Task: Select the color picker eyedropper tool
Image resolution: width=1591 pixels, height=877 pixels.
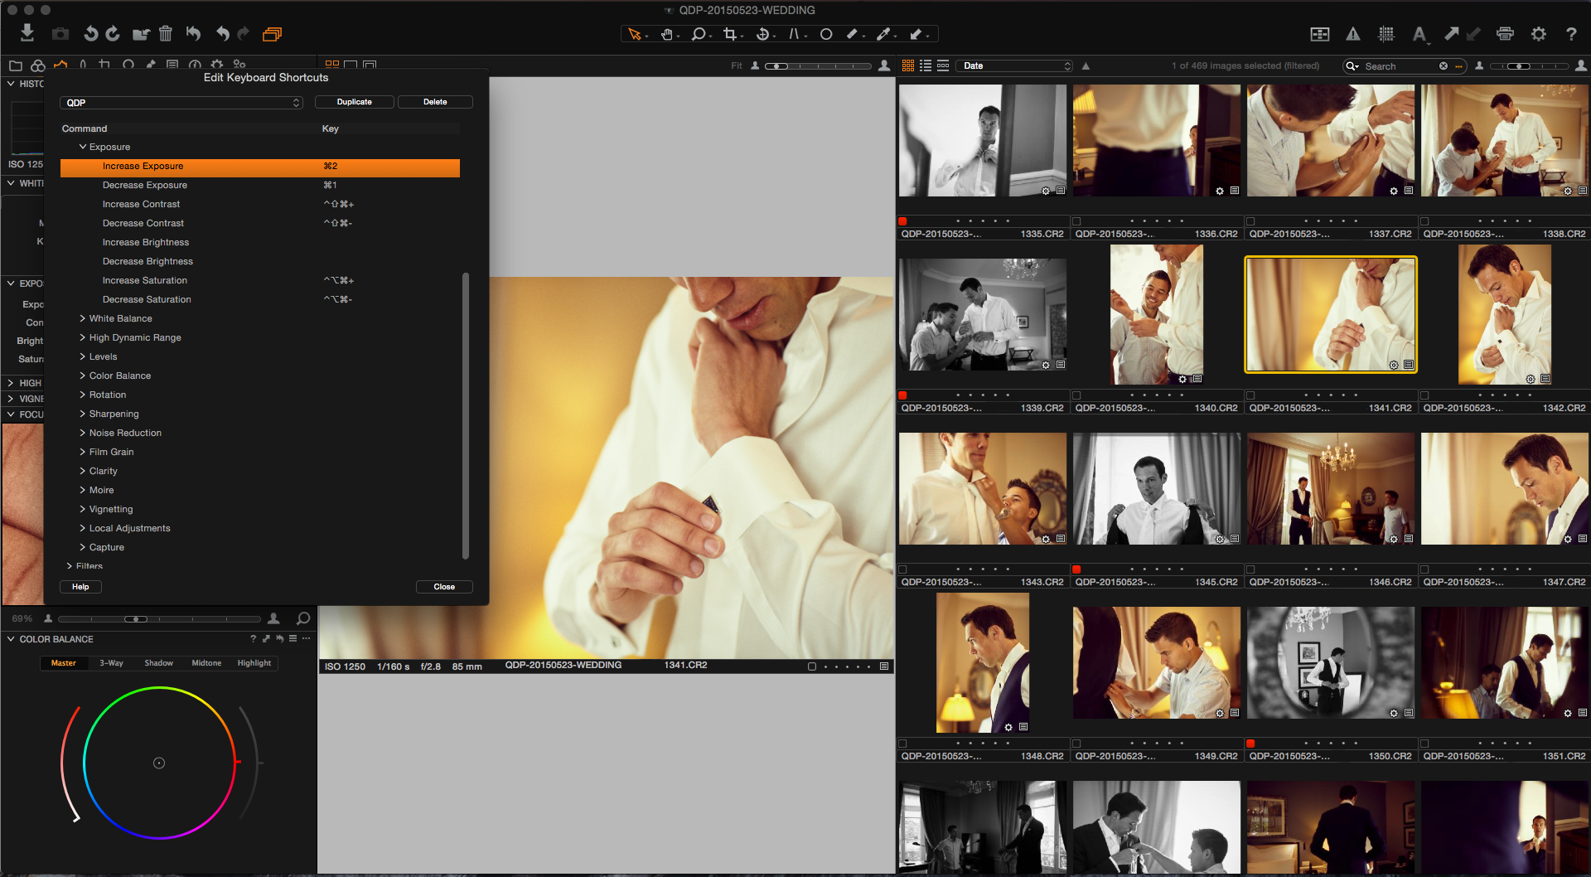Action: pyautogui.click(x=885, y=34)
